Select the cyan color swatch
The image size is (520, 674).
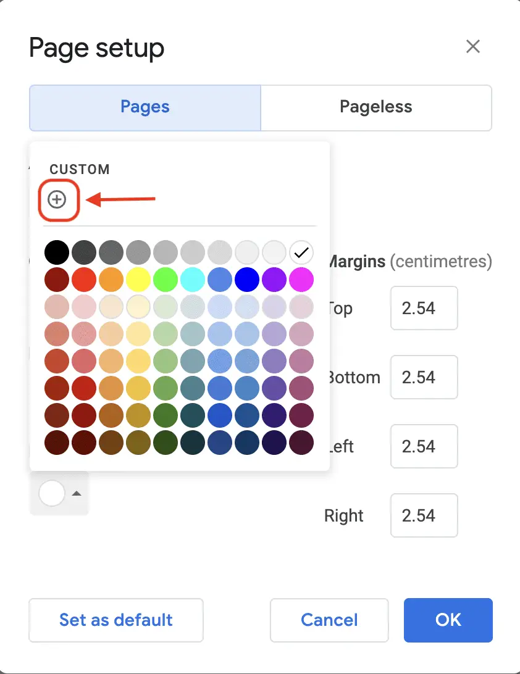click(193, 280)
